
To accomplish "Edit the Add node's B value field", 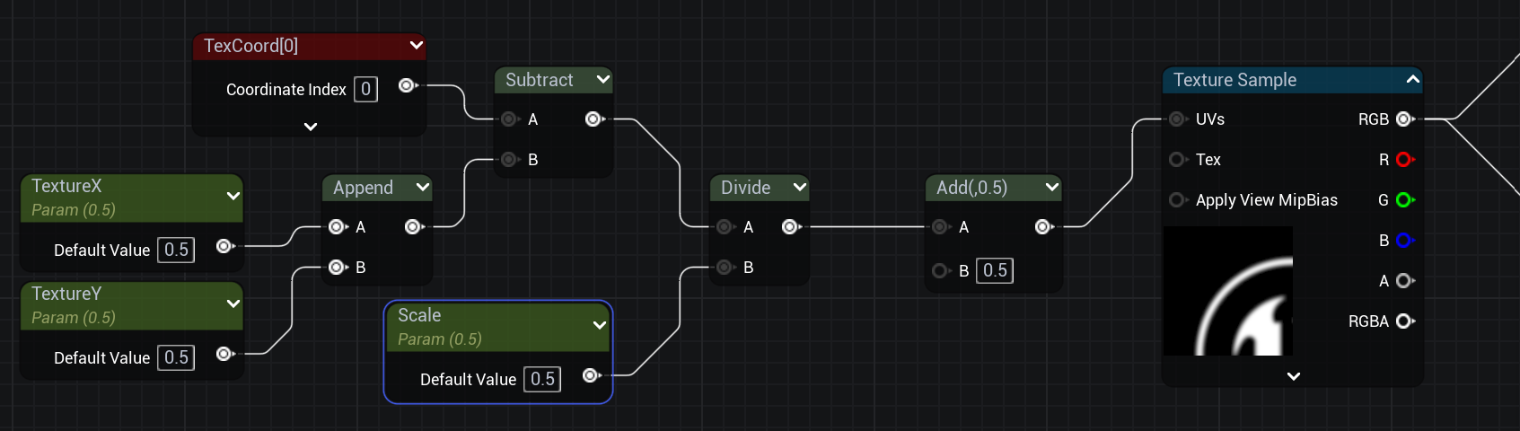I will pos(995,270).
